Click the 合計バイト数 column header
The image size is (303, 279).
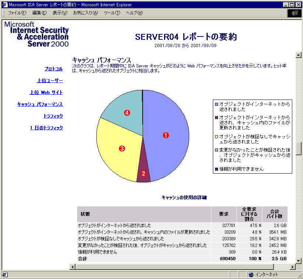(275, 214)
